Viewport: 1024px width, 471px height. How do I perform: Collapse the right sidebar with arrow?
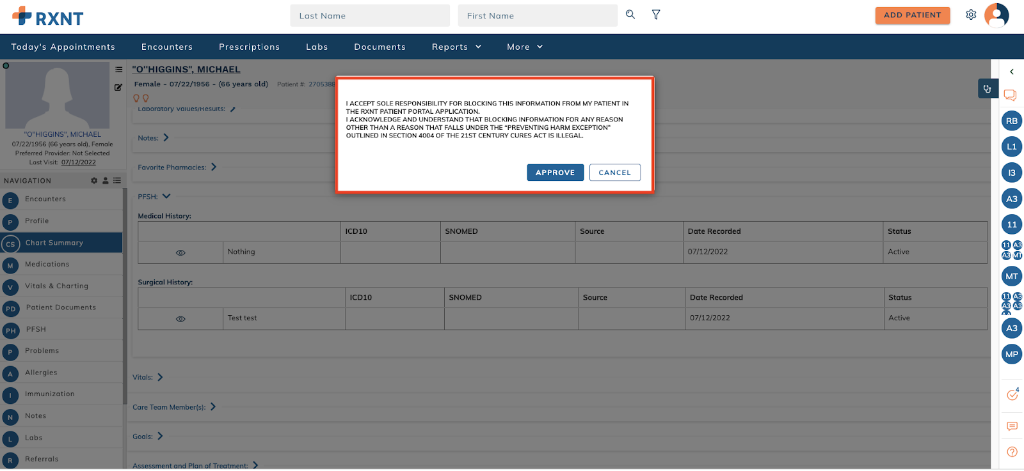1012,72
